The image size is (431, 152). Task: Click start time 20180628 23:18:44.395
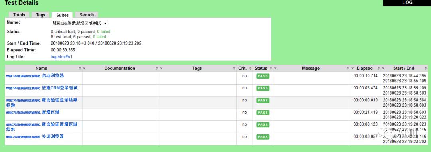pos(404,75)
